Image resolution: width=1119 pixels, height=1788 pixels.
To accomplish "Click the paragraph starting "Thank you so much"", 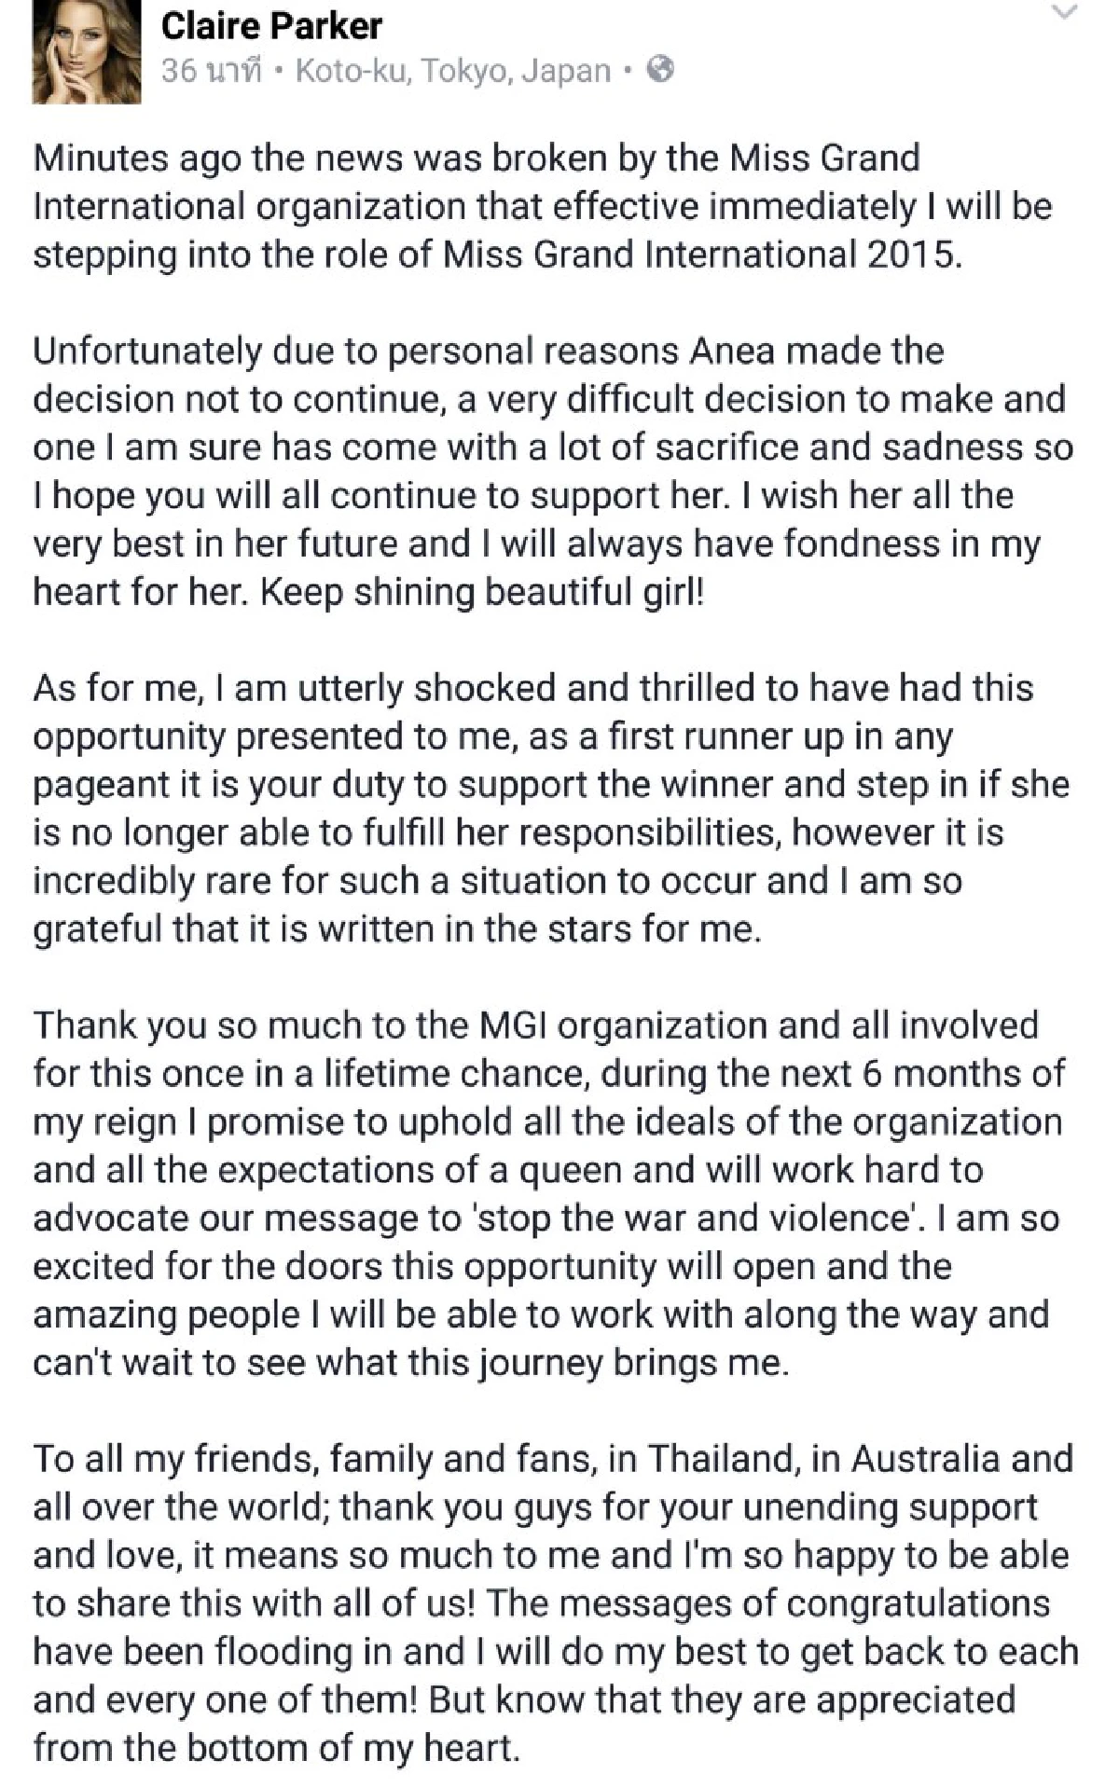I will point(548,1194).
